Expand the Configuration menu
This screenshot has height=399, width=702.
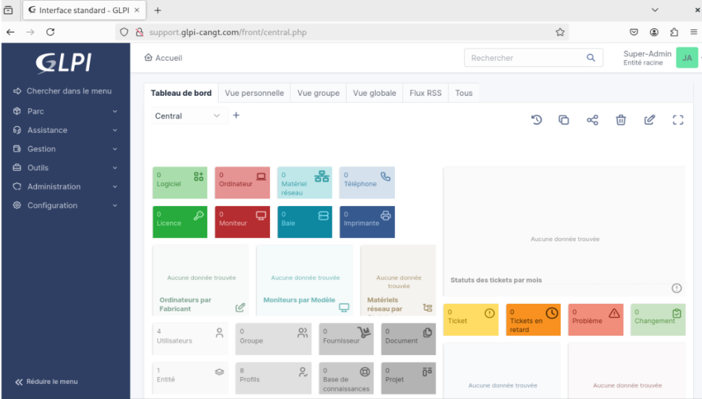65,205
